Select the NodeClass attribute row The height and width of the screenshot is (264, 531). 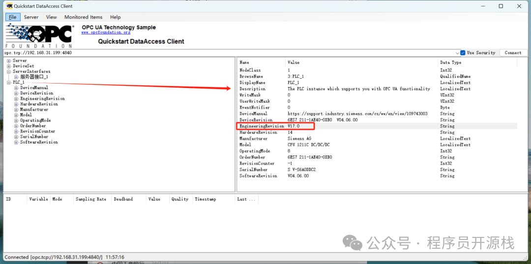click(x=378, y=70)
